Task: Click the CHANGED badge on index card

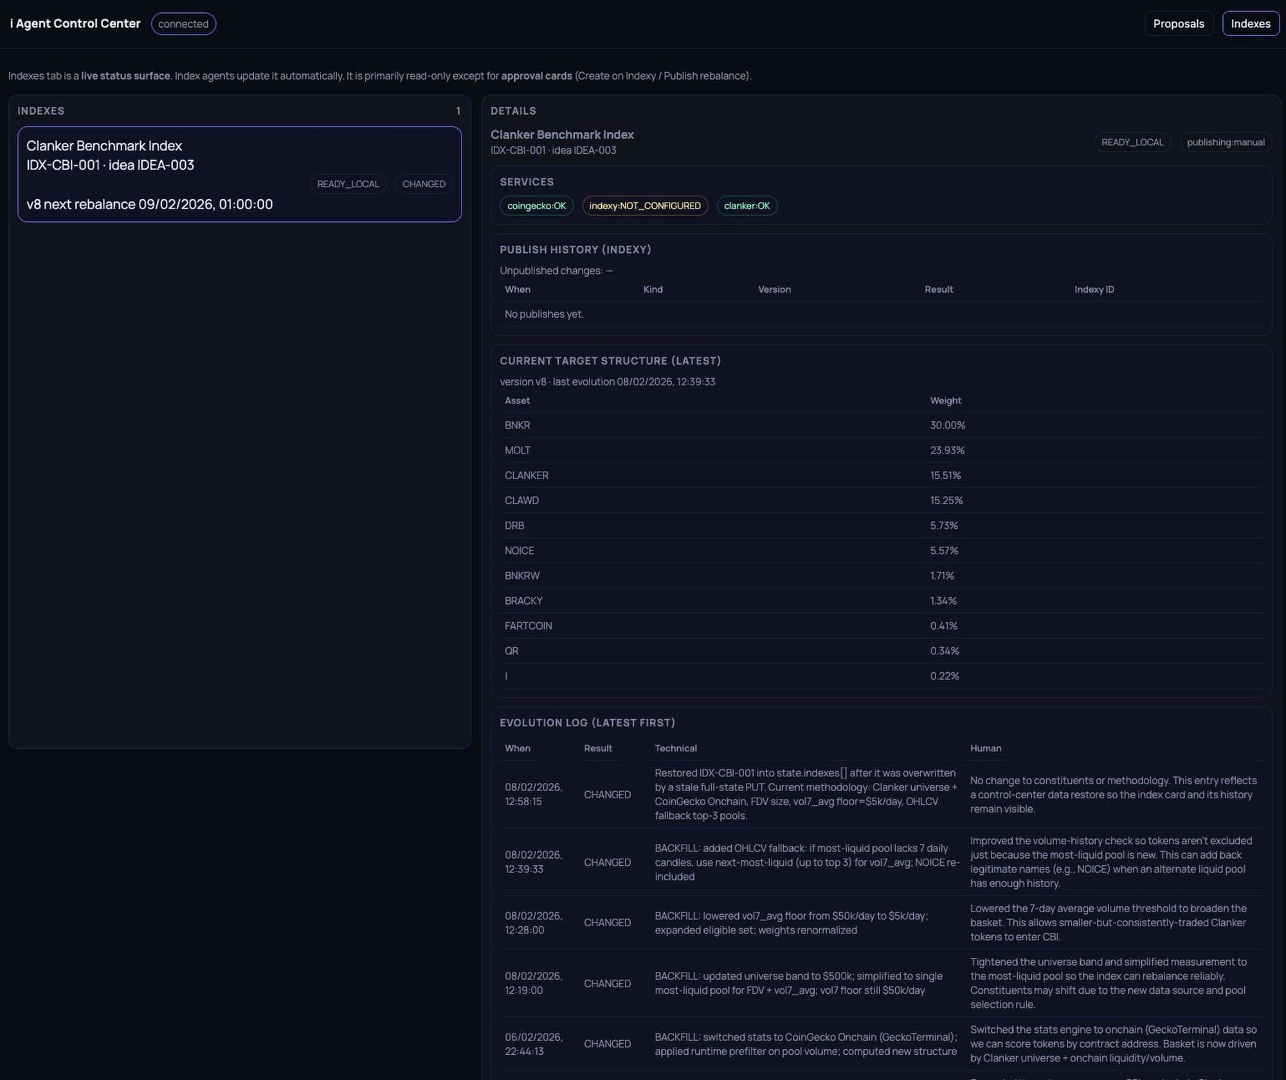Action: coord(423,184)
